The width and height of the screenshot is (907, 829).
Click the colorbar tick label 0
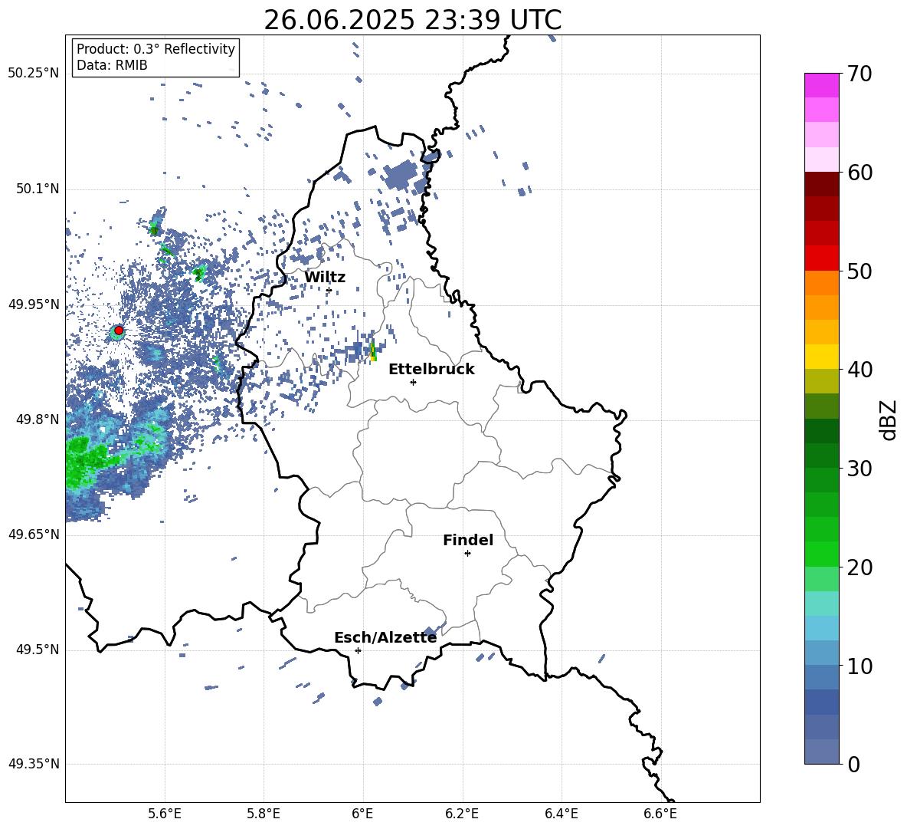pyautogui.click(x=853, y=764)
